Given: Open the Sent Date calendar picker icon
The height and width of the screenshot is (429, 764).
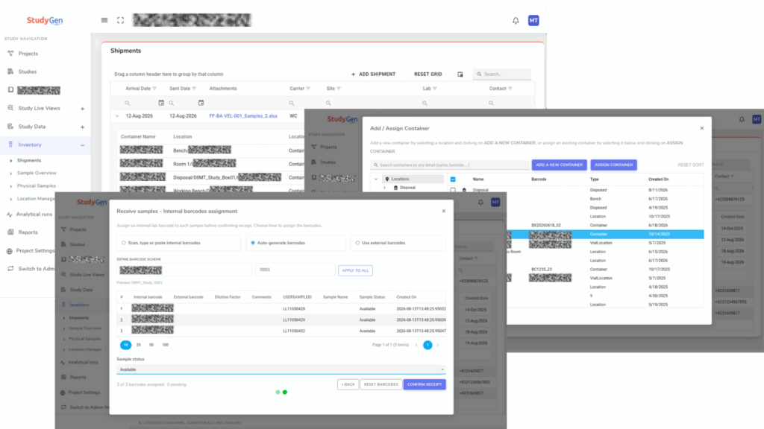Looking at the screenshot, I should (x=201, y=103).
